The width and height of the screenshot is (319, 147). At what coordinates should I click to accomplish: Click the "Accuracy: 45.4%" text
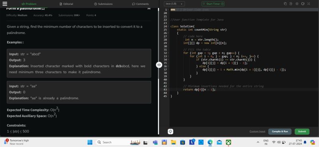43,15
